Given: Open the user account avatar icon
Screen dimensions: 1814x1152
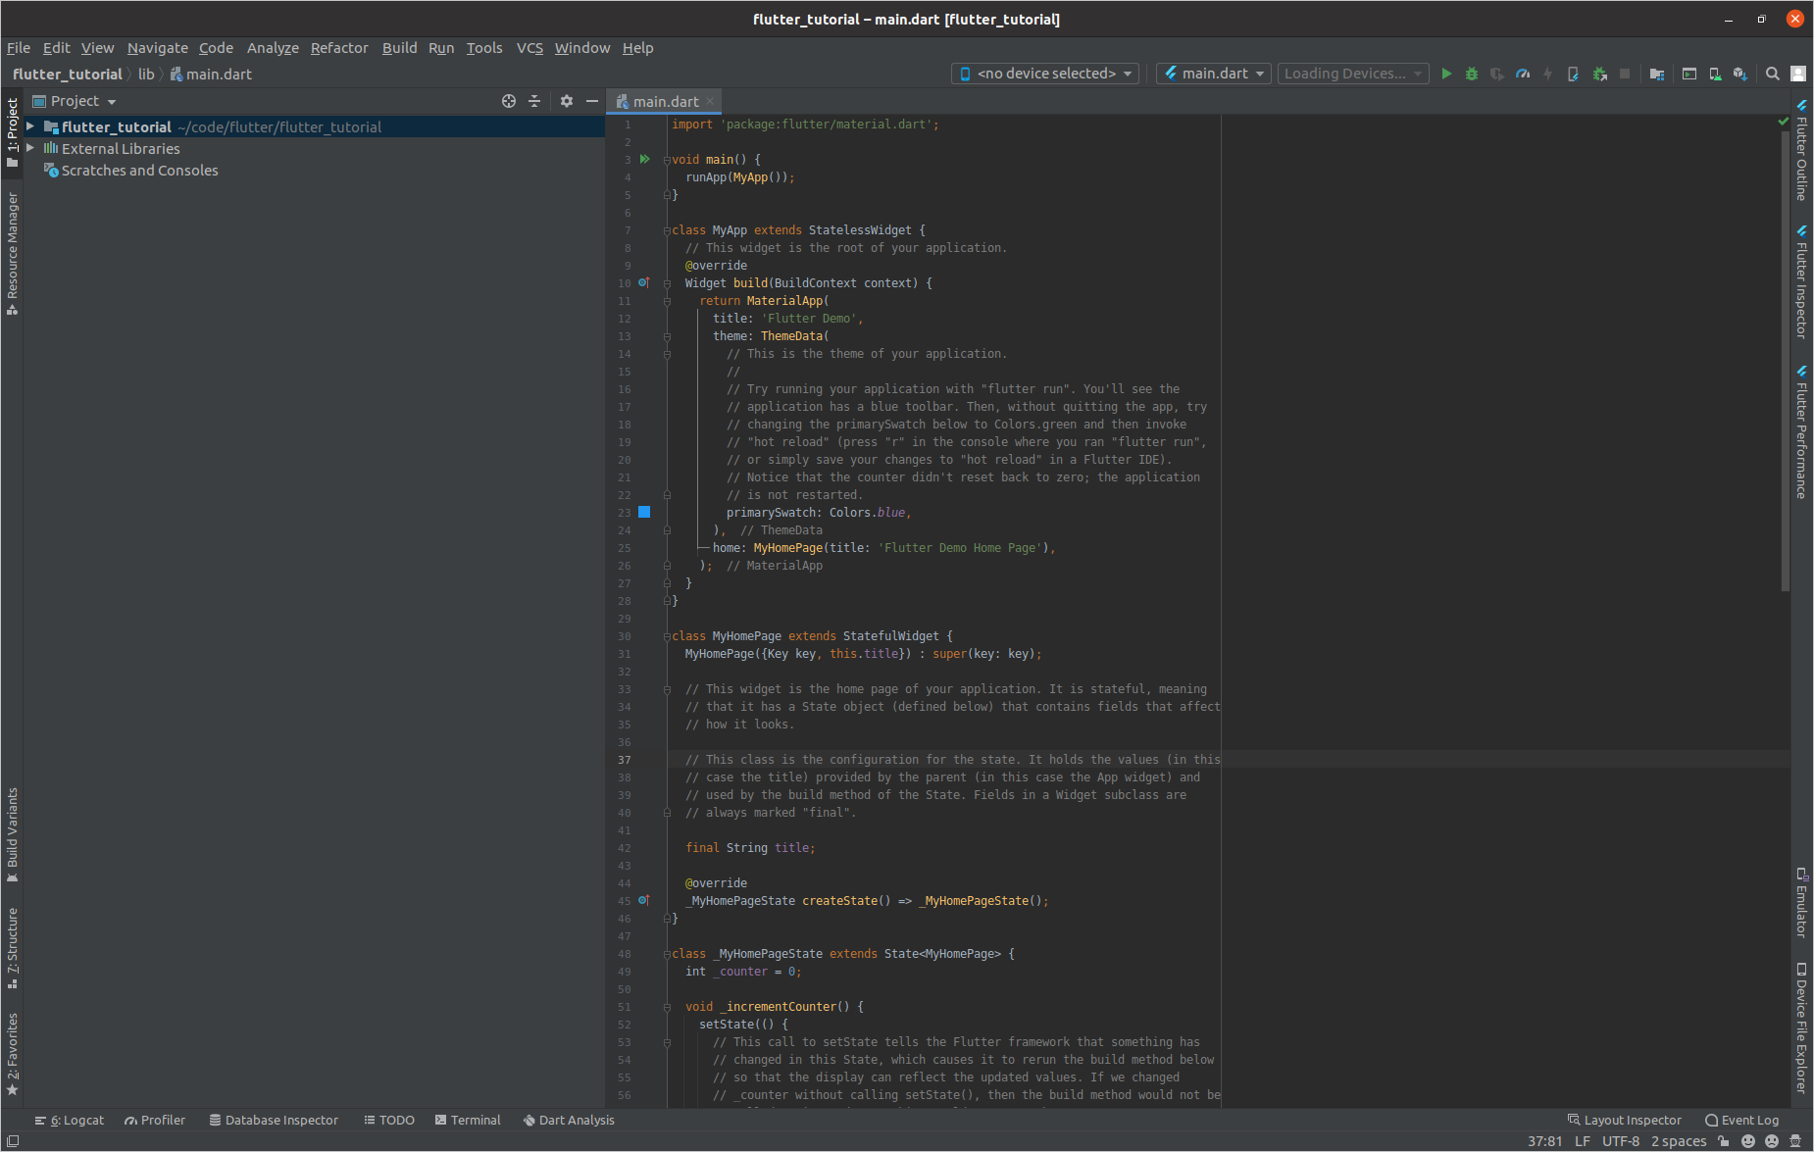Looking at the screenshot, I should 1798,74.
